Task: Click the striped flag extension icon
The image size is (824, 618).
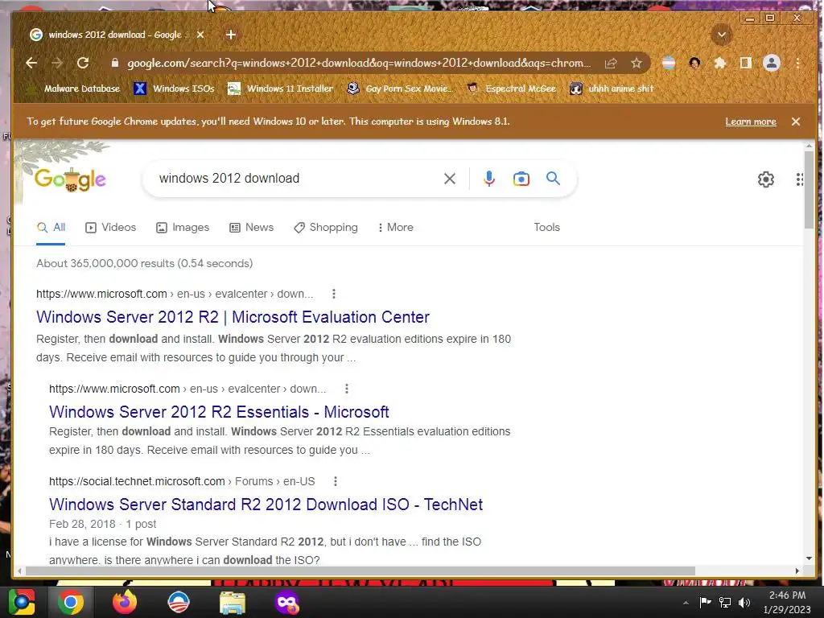Action: coord(669,64)
